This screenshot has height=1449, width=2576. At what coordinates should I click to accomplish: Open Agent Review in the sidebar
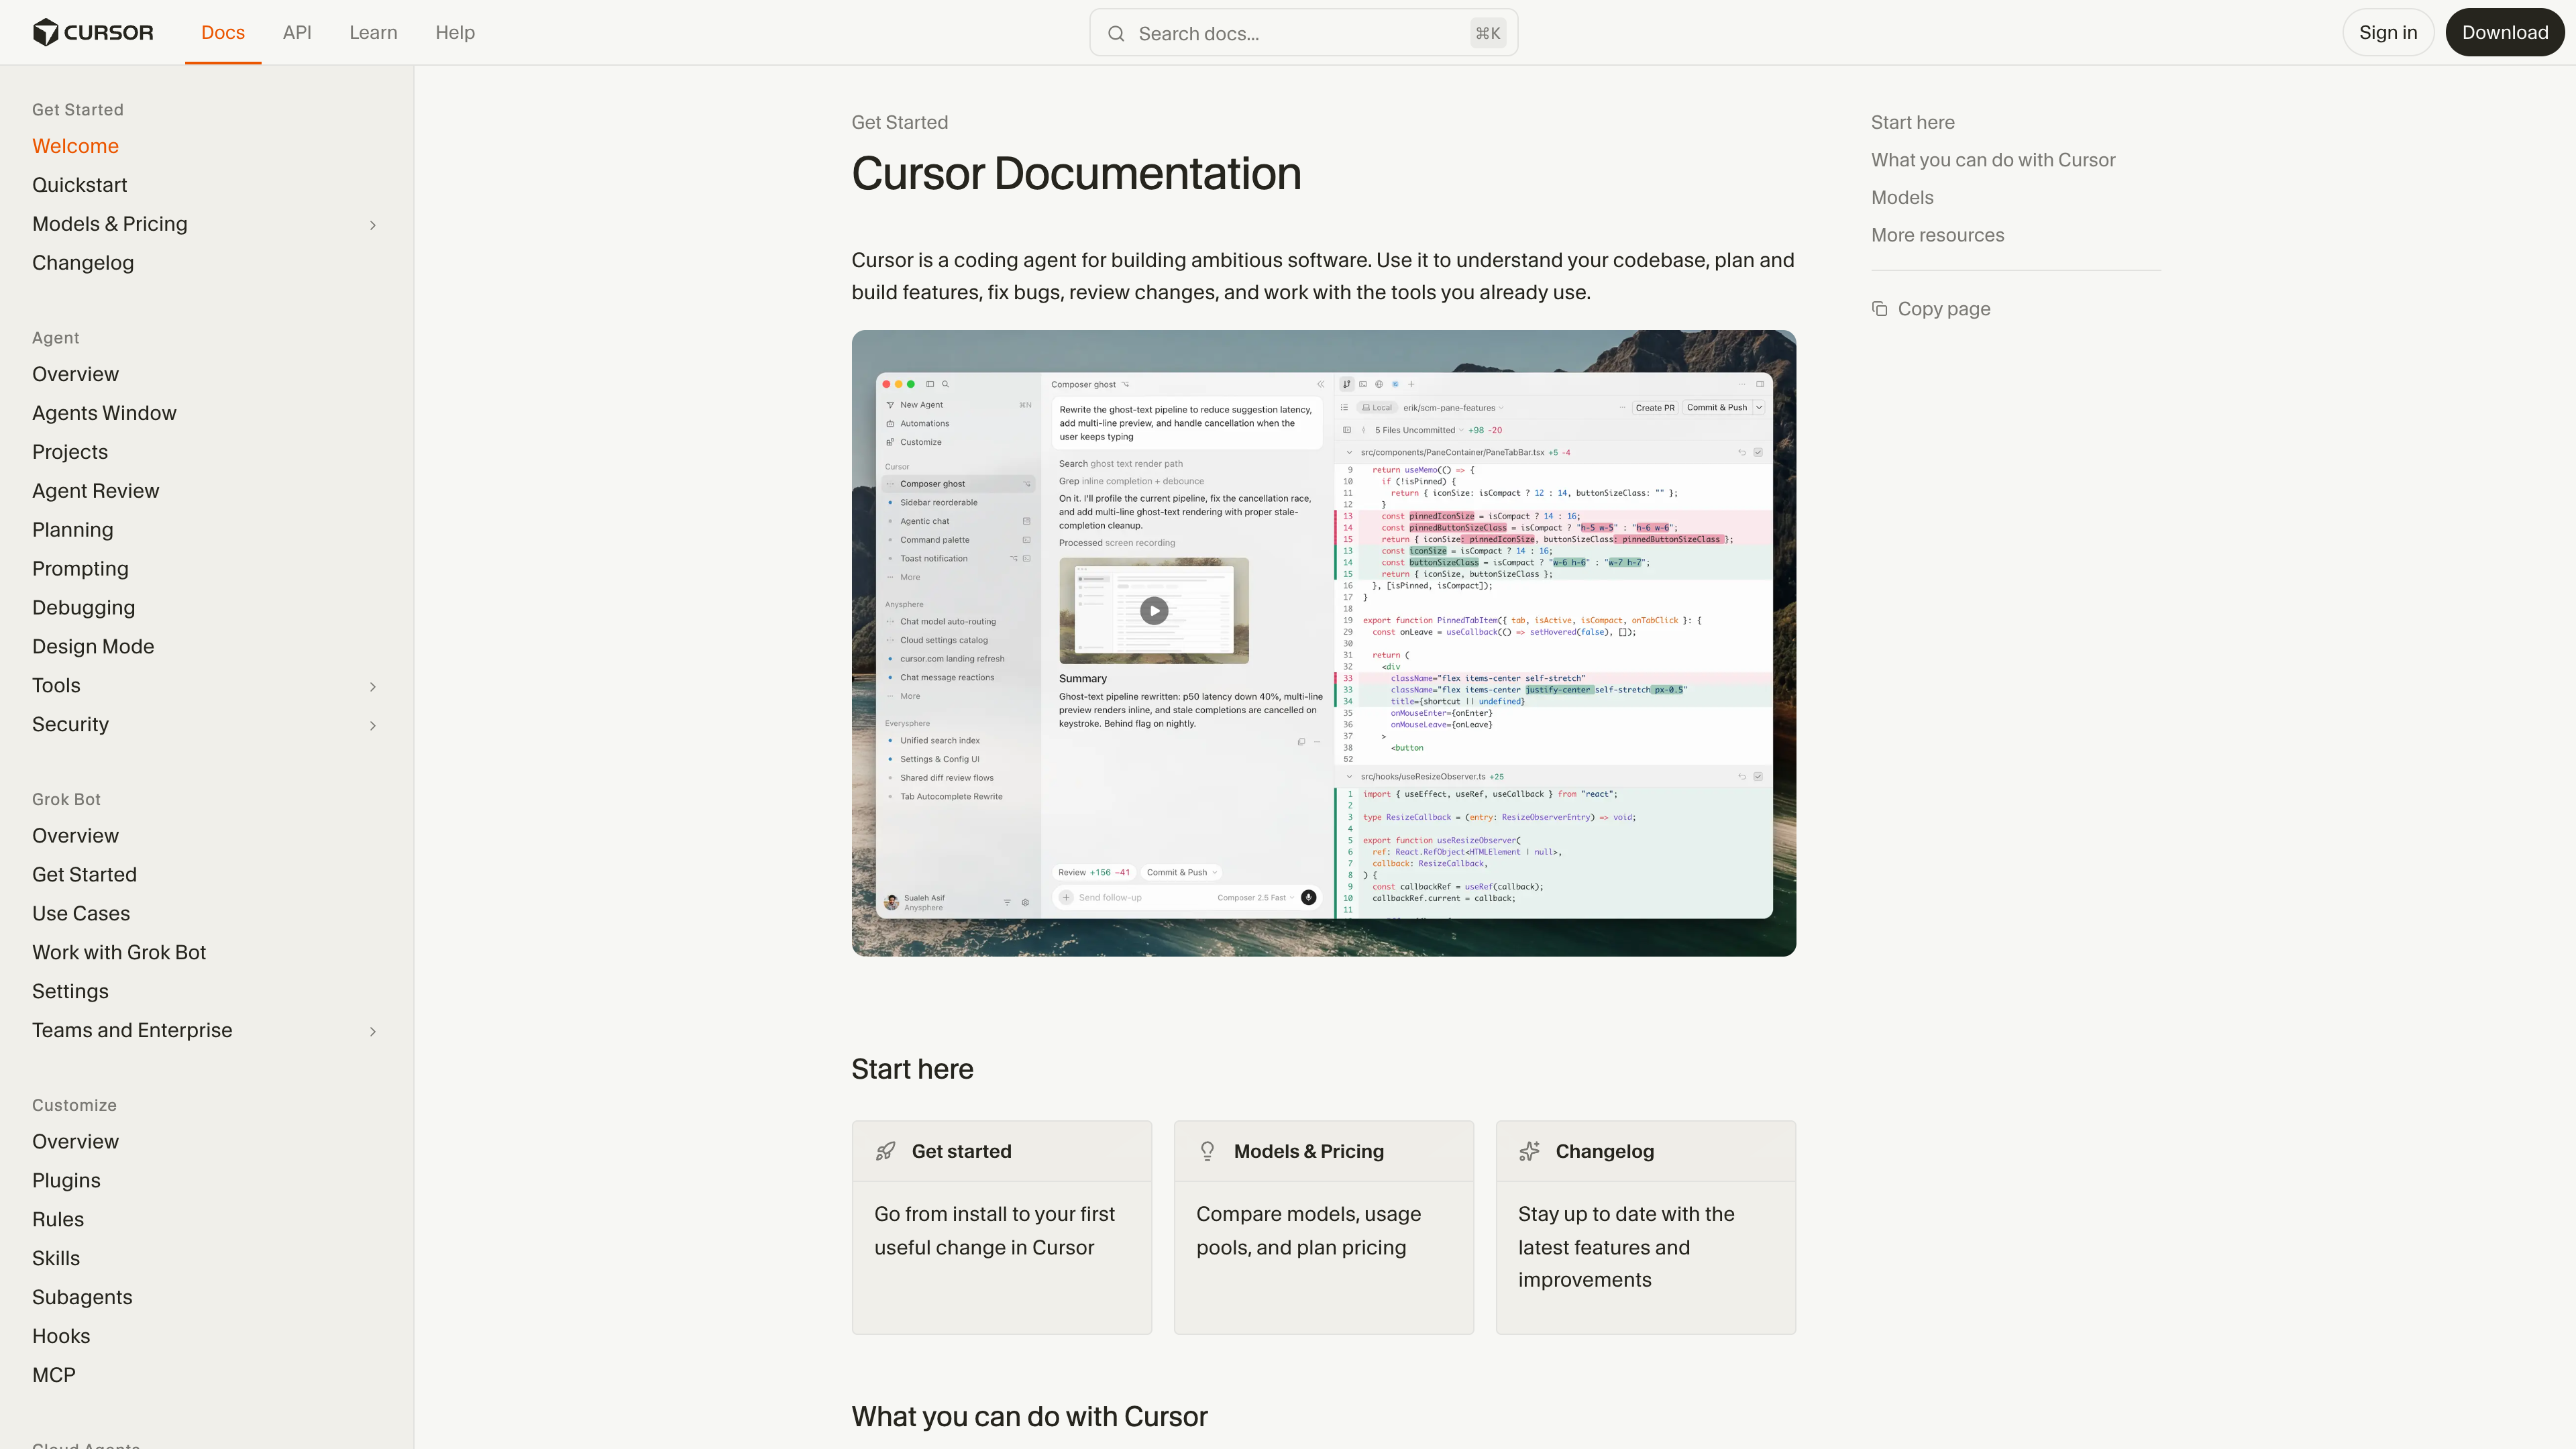pos(95,491)
